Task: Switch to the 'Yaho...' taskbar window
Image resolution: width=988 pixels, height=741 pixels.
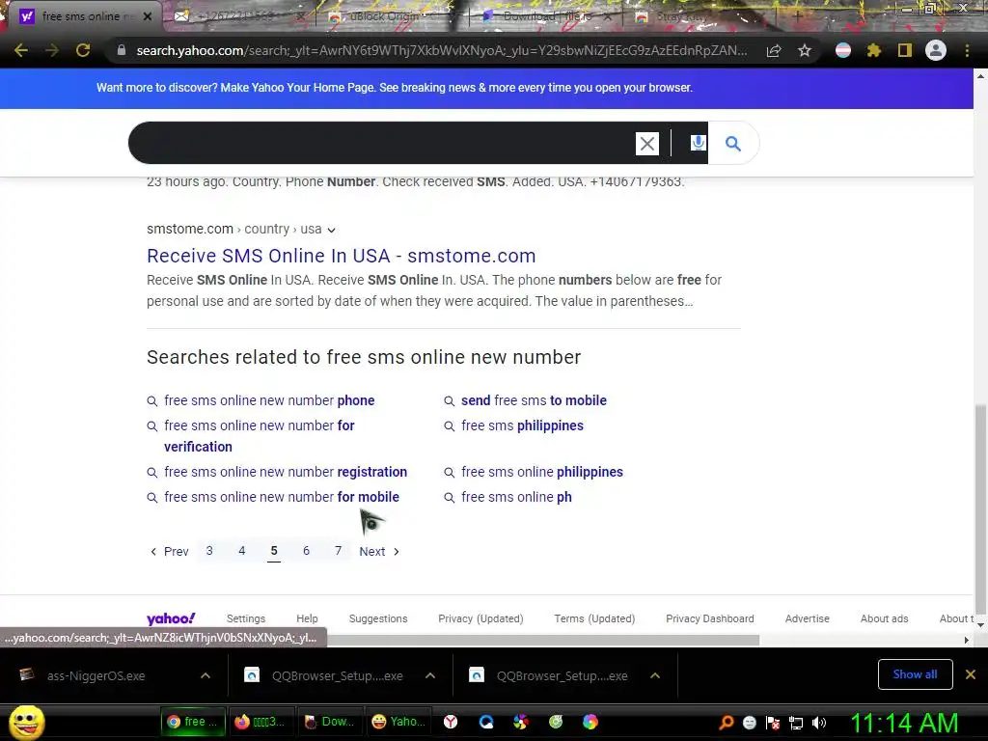Action: (x=397, y=722)
